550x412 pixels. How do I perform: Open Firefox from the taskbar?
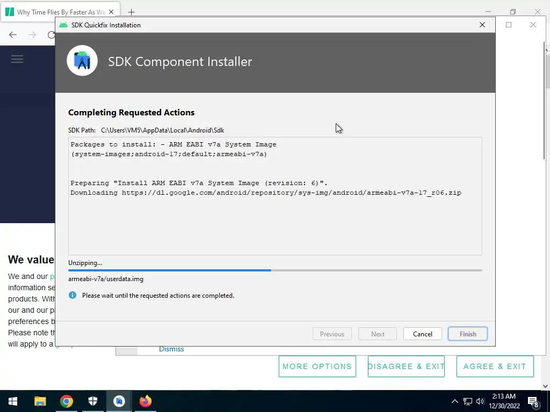click(145, 401)
